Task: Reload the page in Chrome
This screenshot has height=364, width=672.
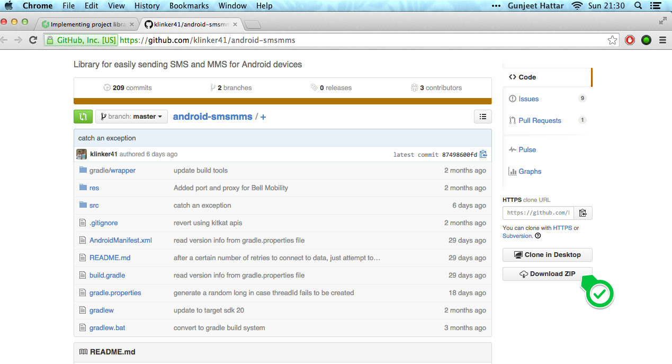Action: (x=33, y=40)
